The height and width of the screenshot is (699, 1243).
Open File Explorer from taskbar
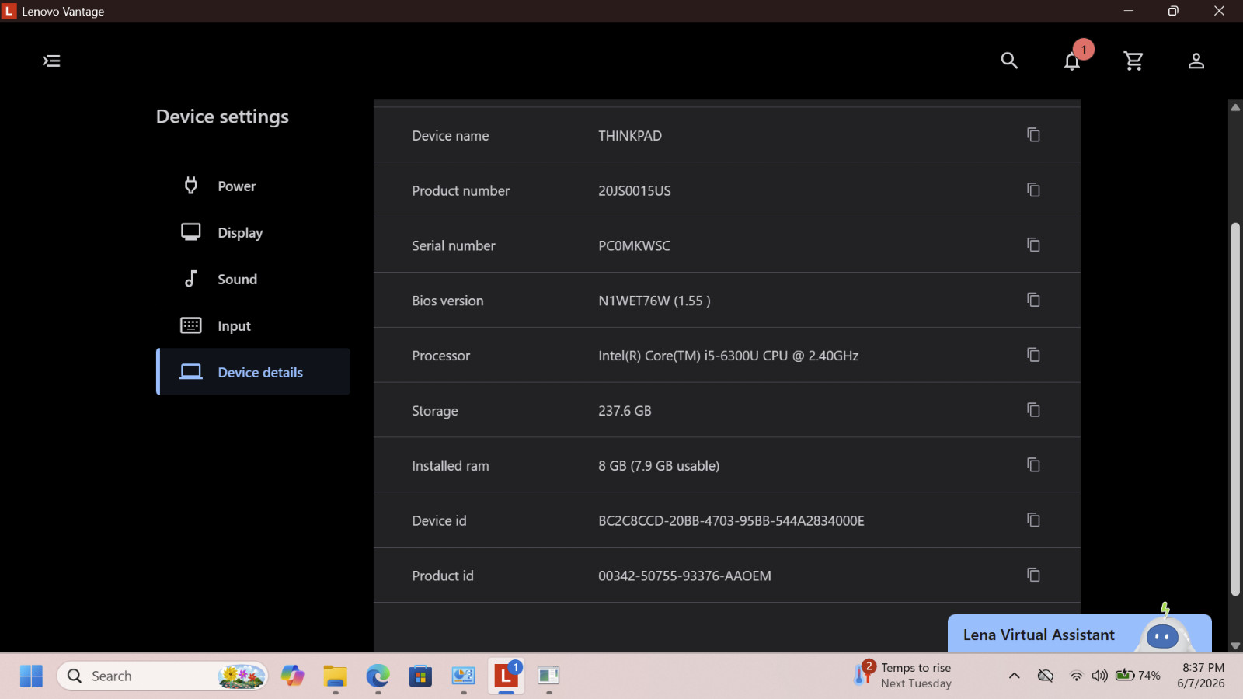pos(336,676)
